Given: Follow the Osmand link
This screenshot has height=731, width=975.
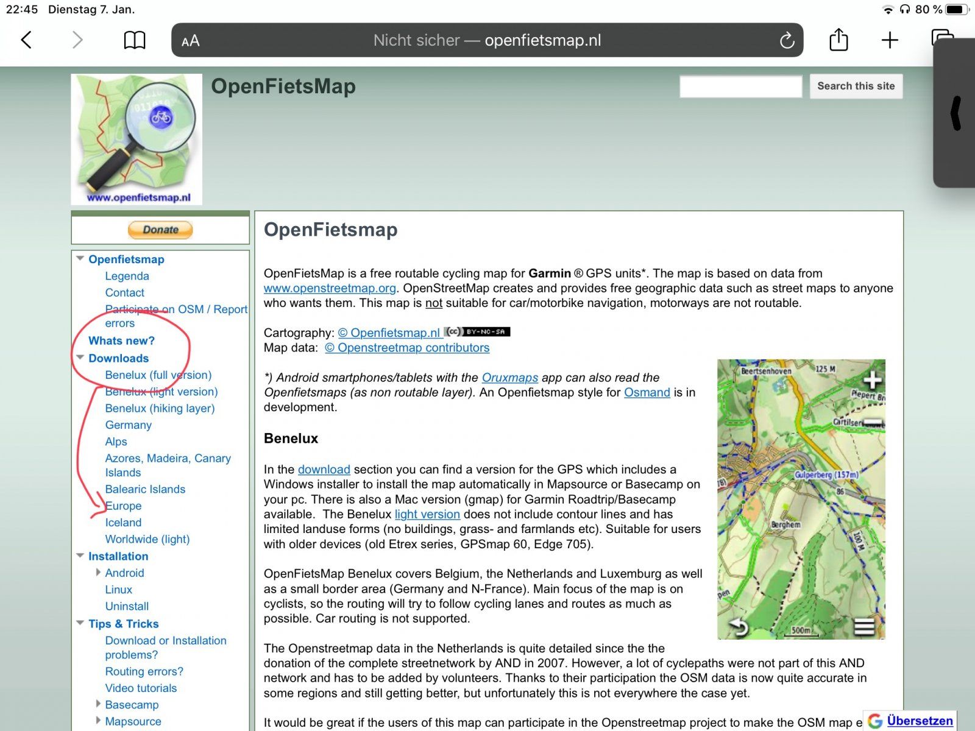Looking at the screenshot, I should click(647, 392).
